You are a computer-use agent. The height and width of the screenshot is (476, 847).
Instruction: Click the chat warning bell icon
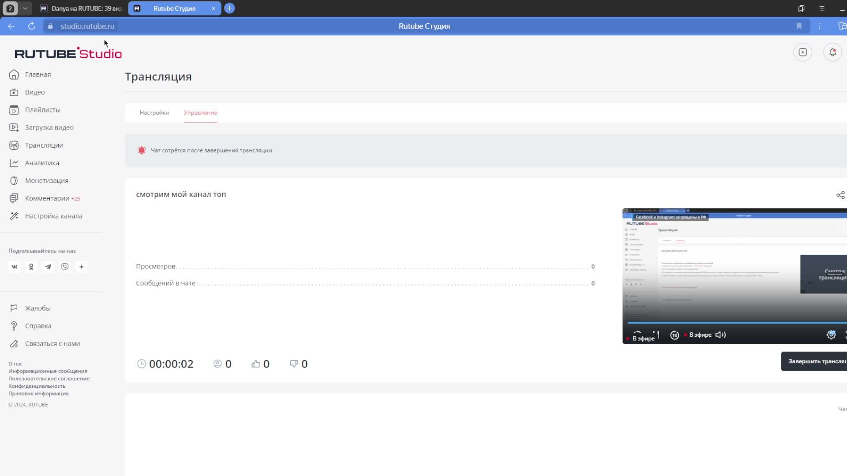[x=142, y=150]
